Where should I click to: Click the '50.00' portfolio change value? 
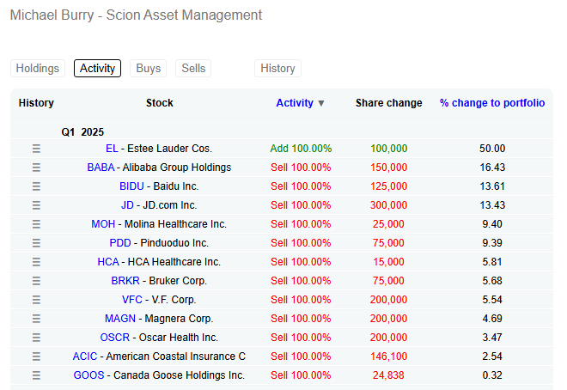point(492,149)
